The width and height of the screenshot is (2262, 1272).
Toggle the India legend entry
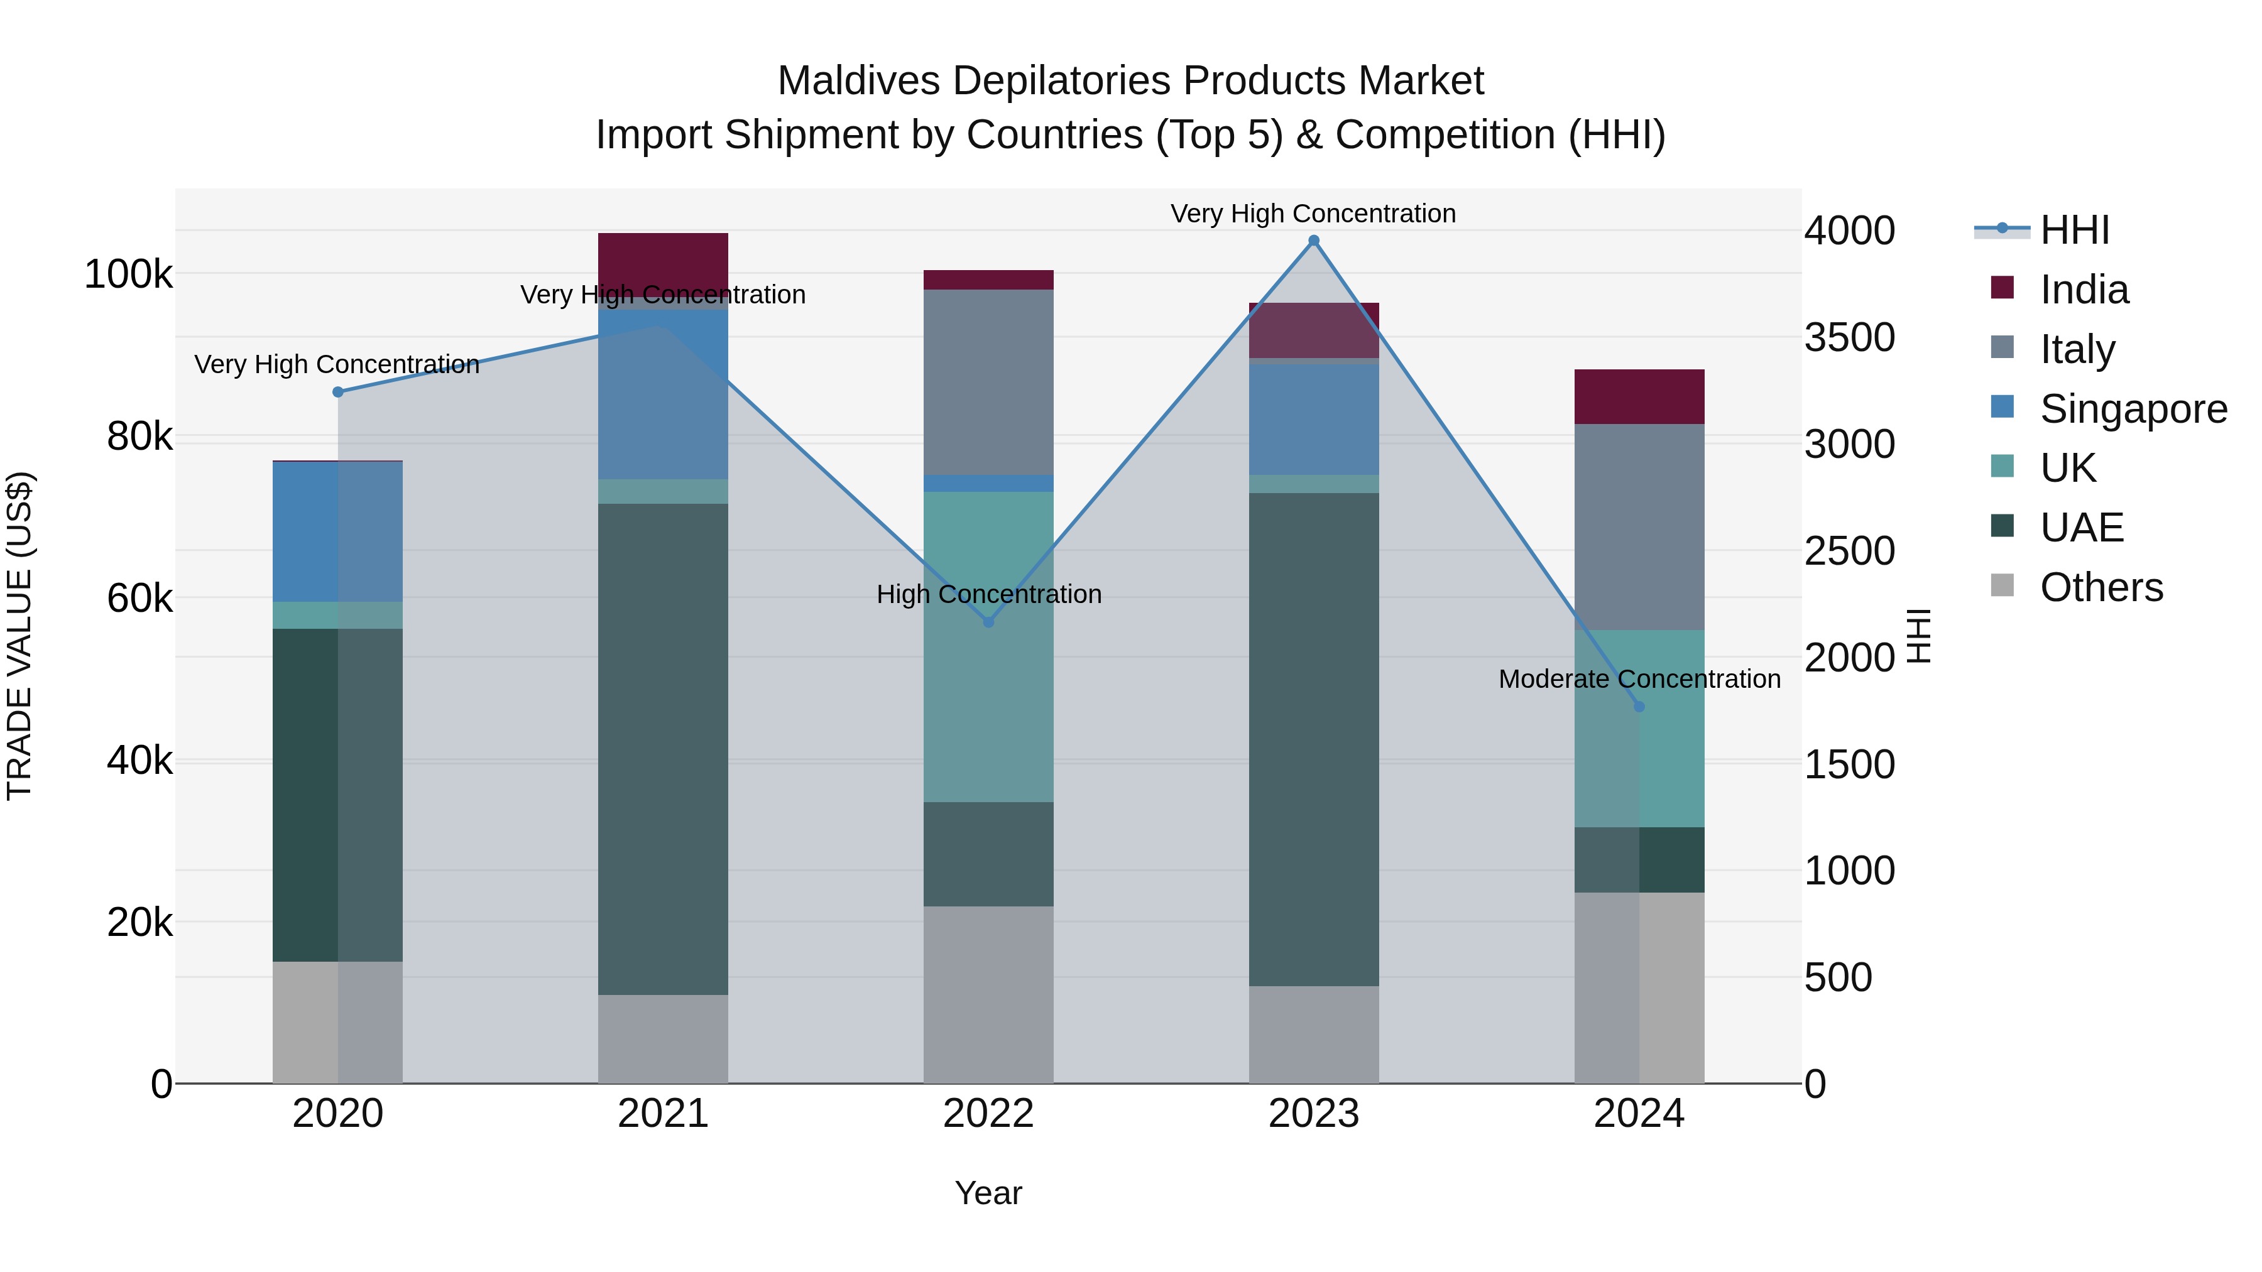click(x=2060, y=290)
